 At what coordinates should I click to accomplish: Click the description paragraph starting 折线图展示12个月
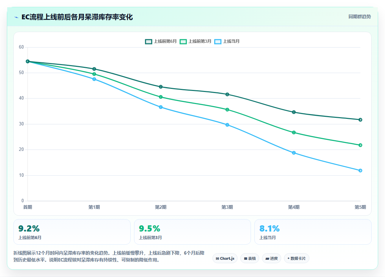[109, 256]
